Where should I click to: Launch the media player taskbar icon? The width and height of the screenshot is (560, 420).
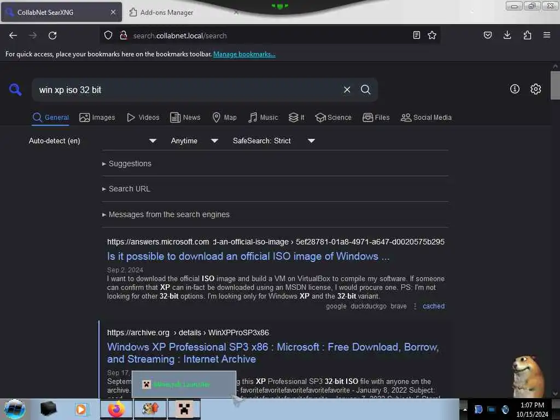click(81, 409)
